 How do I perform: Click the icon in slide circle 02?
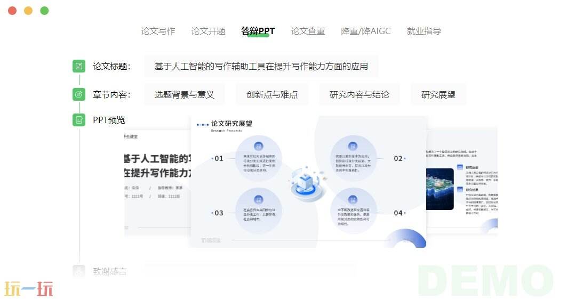(x=353, y=146)
